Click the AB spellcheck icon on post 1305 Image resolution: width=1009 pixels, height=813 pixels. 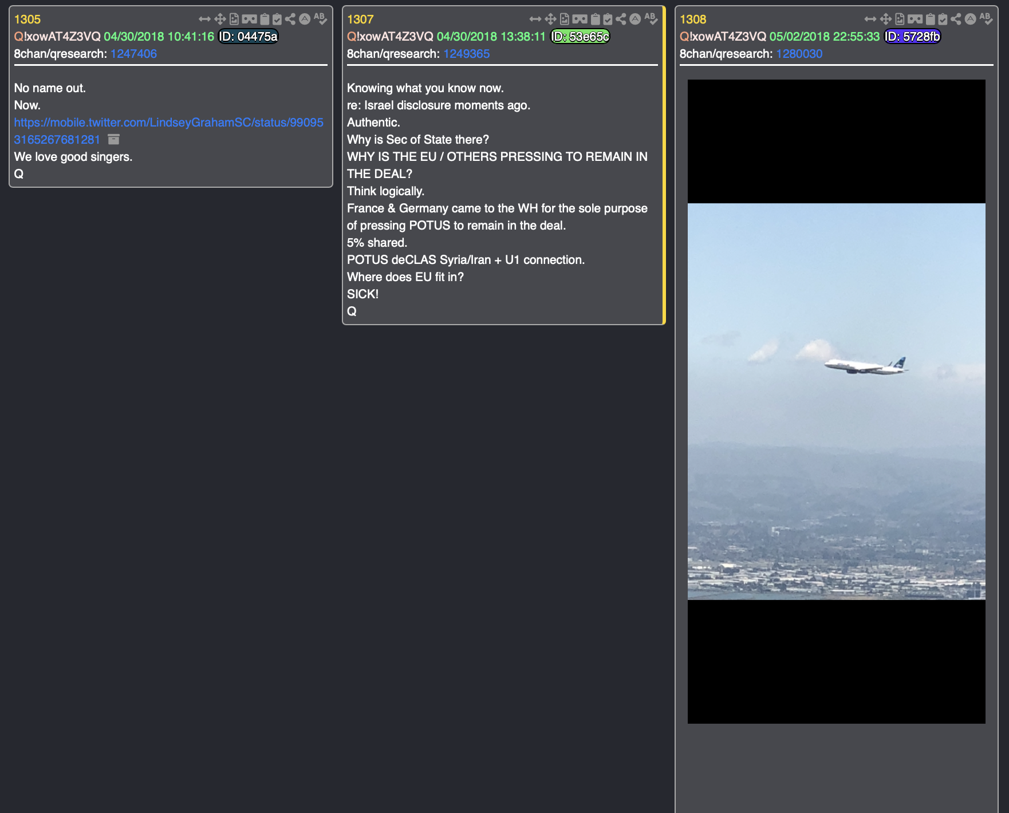tap(320, 19)
